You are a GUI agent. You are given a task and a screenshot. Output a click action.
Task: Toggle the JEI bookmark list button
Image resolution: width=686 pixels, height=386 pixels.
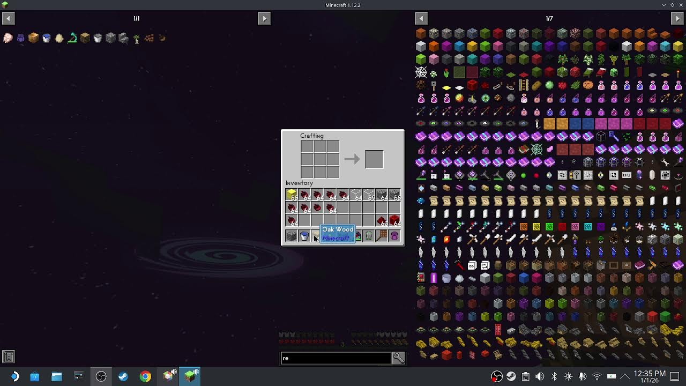point(8,357)
